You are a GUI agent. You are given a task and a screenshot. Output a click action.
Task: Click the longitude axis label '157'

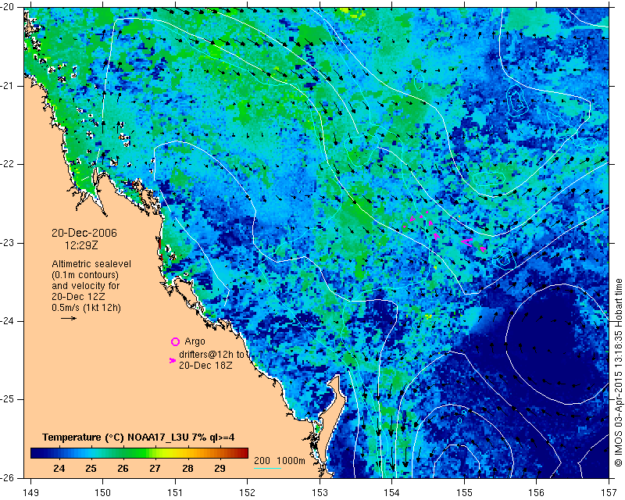pos(609,493)
